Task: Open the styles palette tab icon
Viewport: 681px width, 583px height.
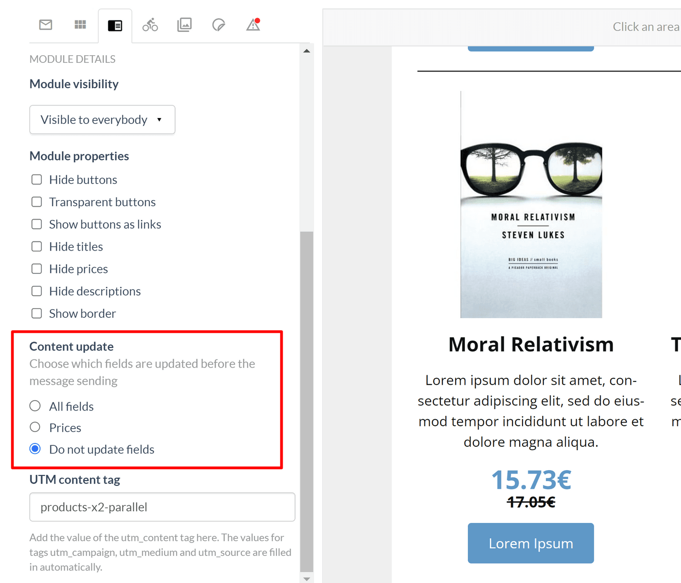Action: 219,25
